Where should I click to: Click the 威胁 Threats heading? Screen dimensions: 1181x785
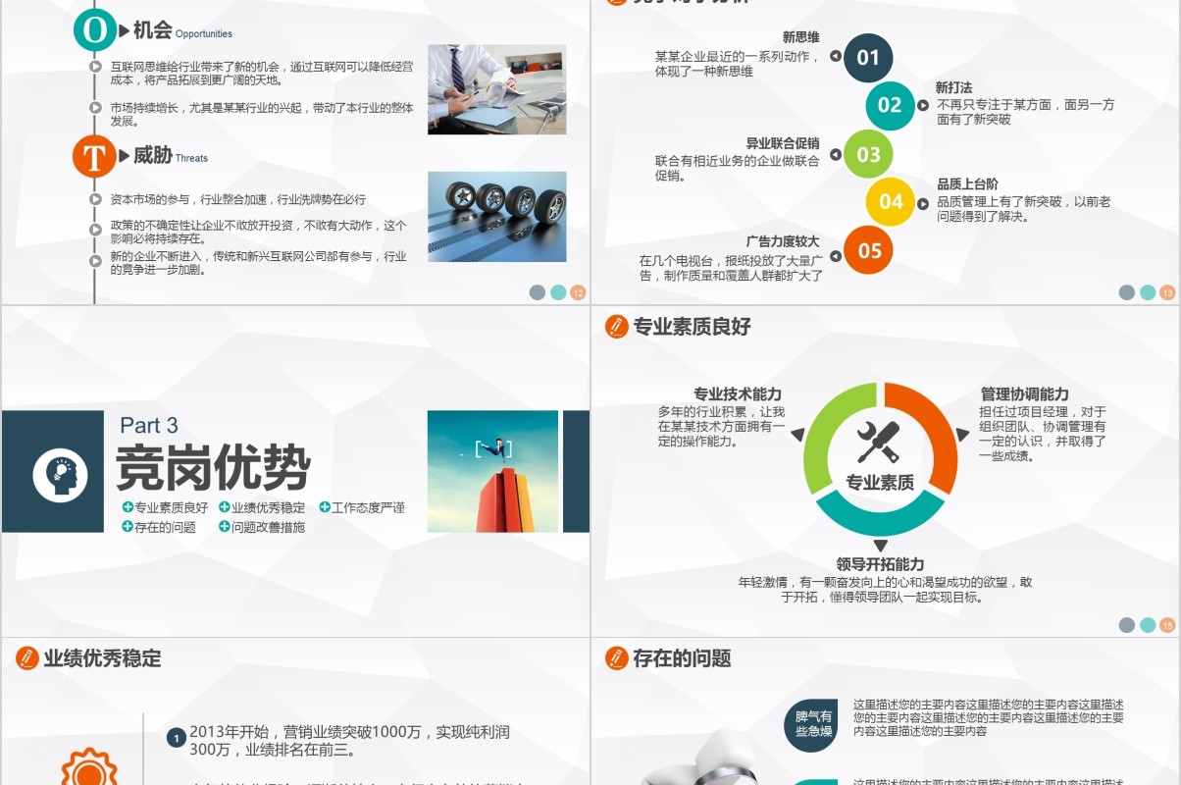tap(171, 155)
